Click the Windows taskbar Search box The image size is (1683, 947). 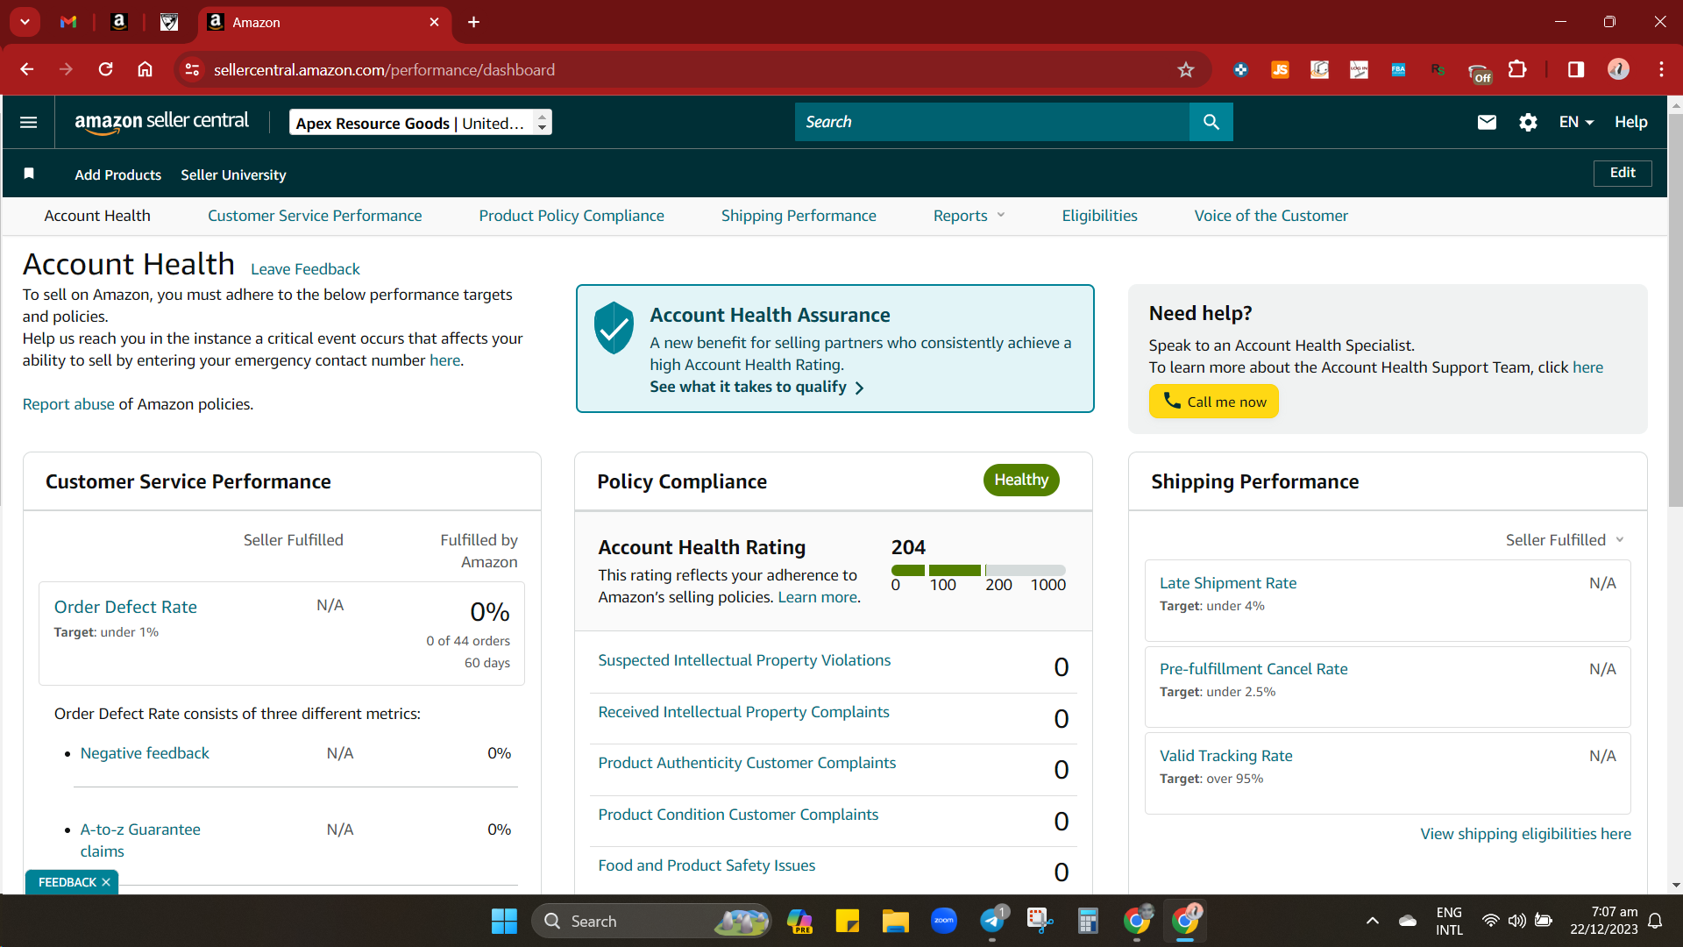[651, 921]
